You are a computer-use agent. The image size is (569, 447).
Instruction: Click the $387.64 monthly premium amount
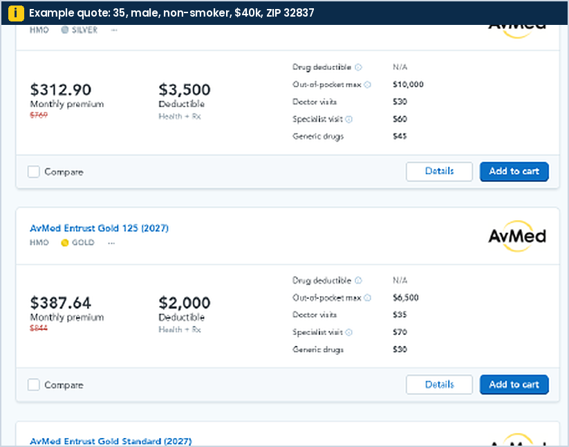[x=61, y=303]
